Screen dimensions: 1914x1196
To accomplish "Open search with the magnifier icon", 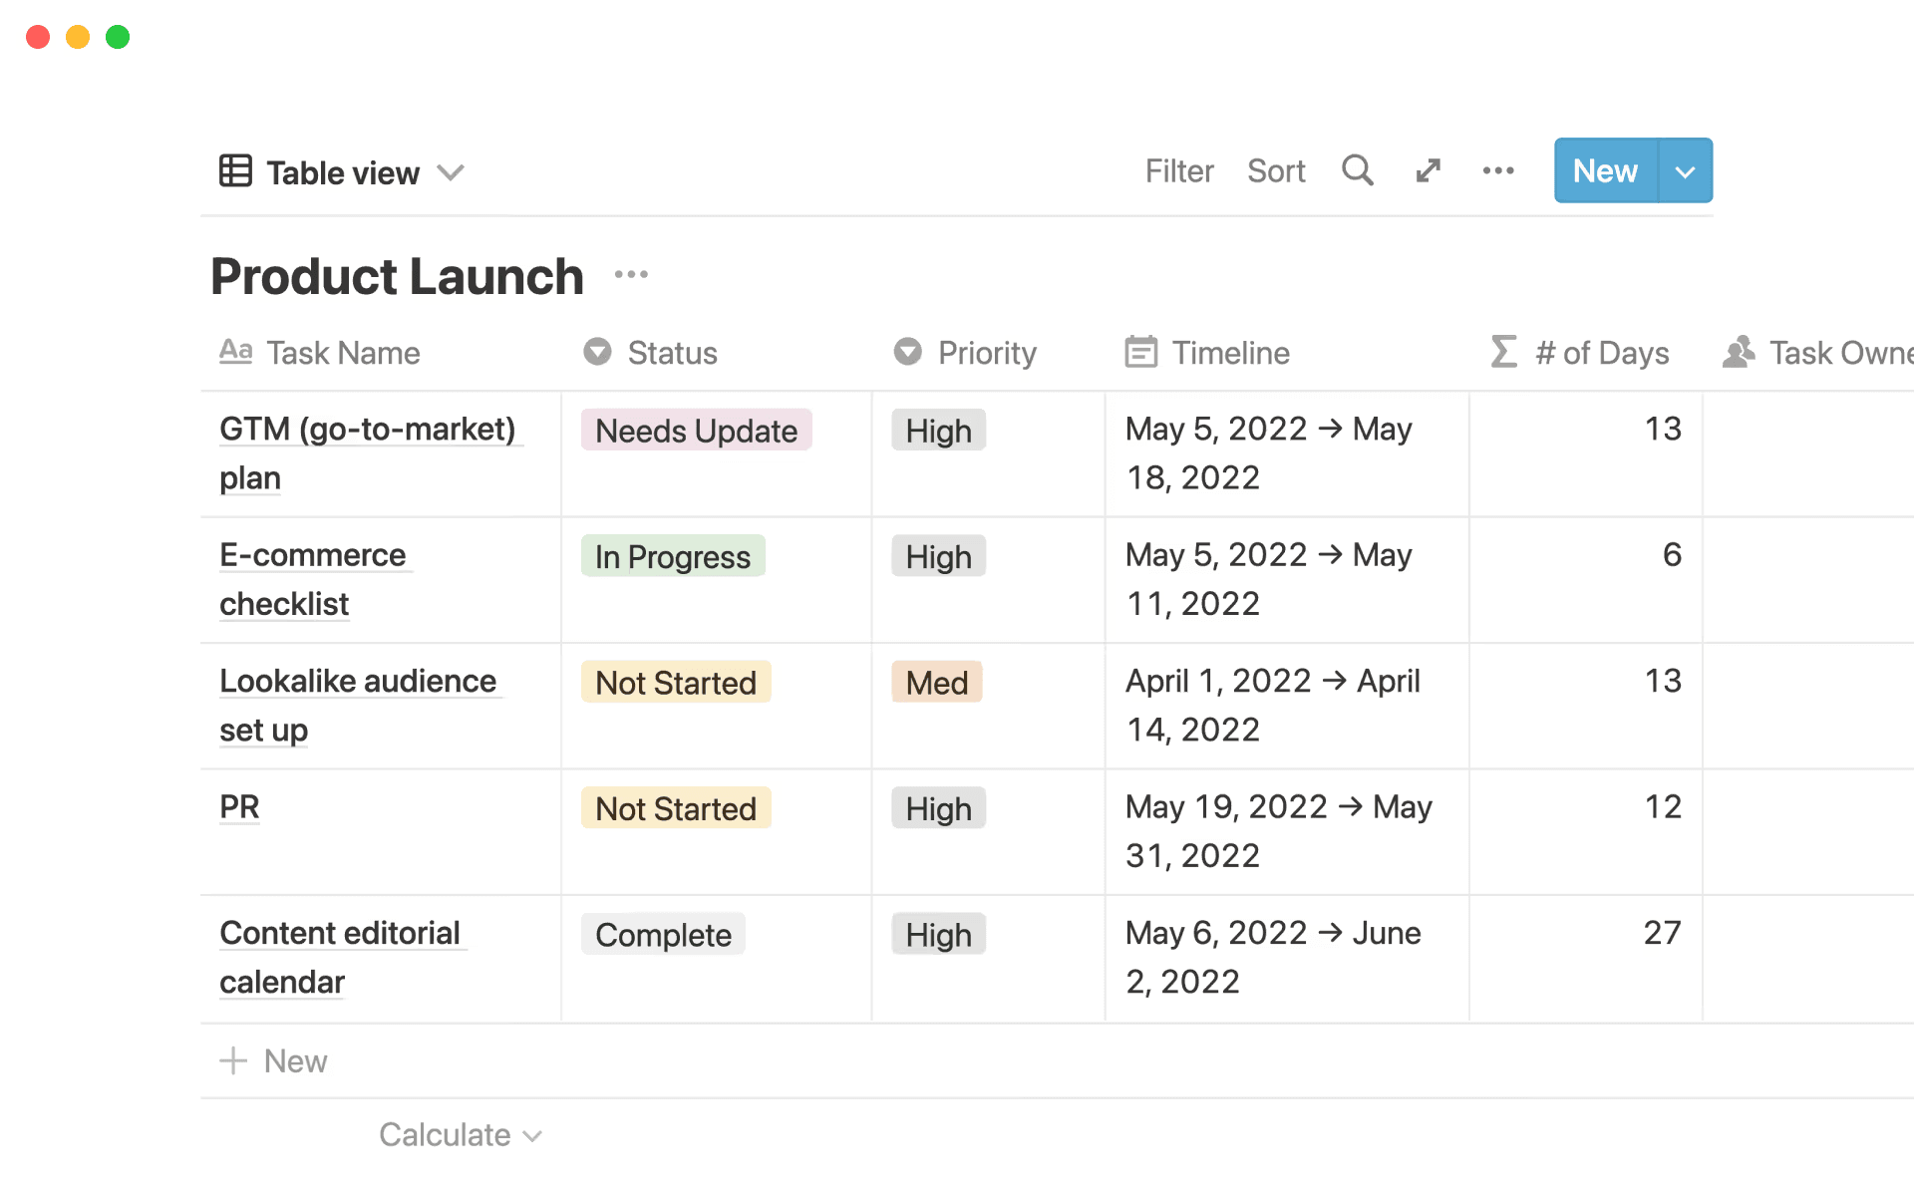I will (1358, 170).
